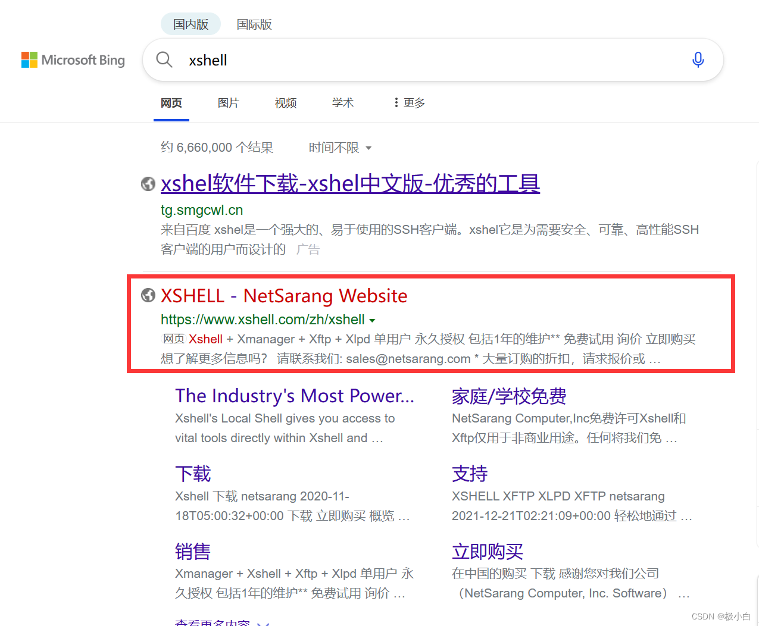Open the 销售 sublink
This screenshot has height=626, width=759.
pos(193,551)
